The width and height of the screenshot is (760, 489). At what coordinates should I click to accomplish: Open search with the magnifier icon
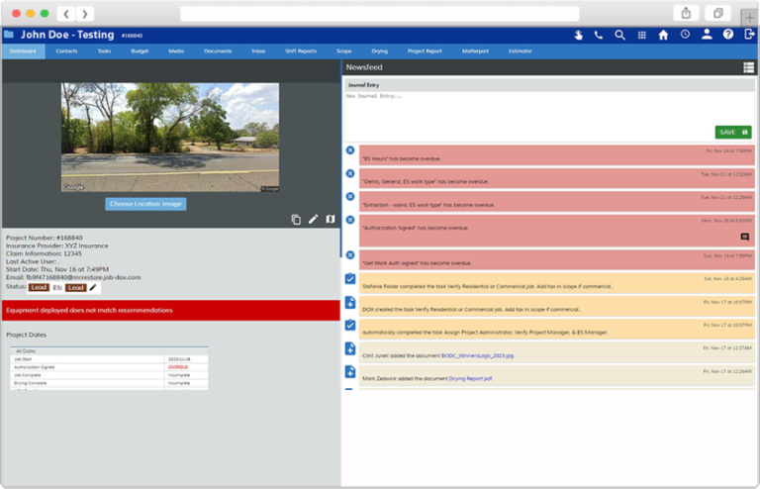coord(619,35)
